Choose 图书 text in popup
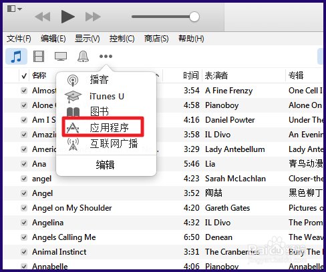The image size is (326, 272). pyautogui.click(x=100, y=111)
